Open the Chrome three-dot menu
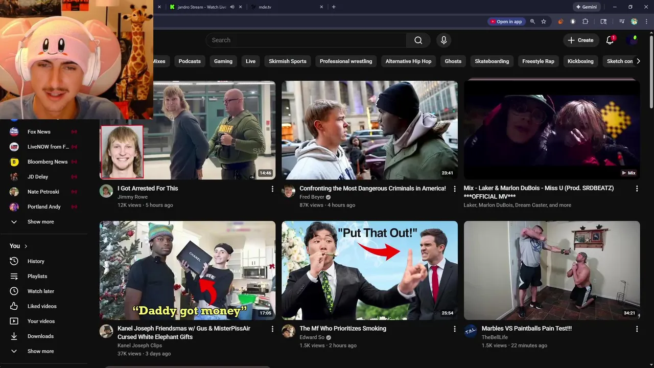Image resolution: width=654 pixels, height=368 pixels. coord(646,21)
